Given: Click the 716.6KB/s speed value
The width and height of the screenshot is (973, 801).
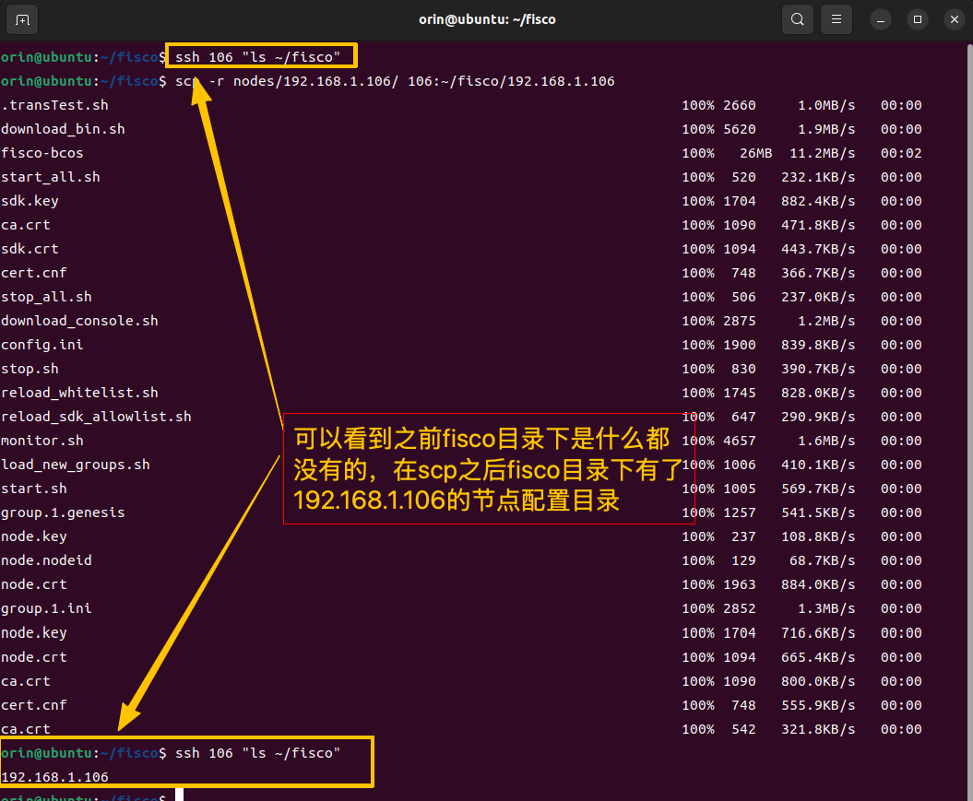Looking at the screenshot, I should [818, 633].
